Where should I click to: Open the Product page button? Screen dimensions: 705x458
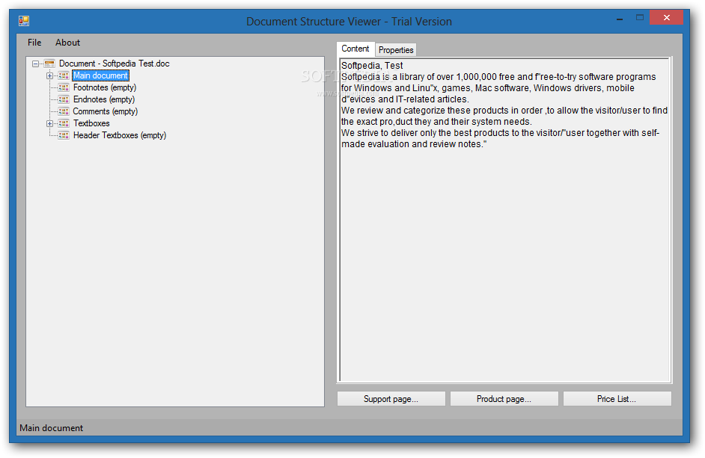tap(504, 399)
